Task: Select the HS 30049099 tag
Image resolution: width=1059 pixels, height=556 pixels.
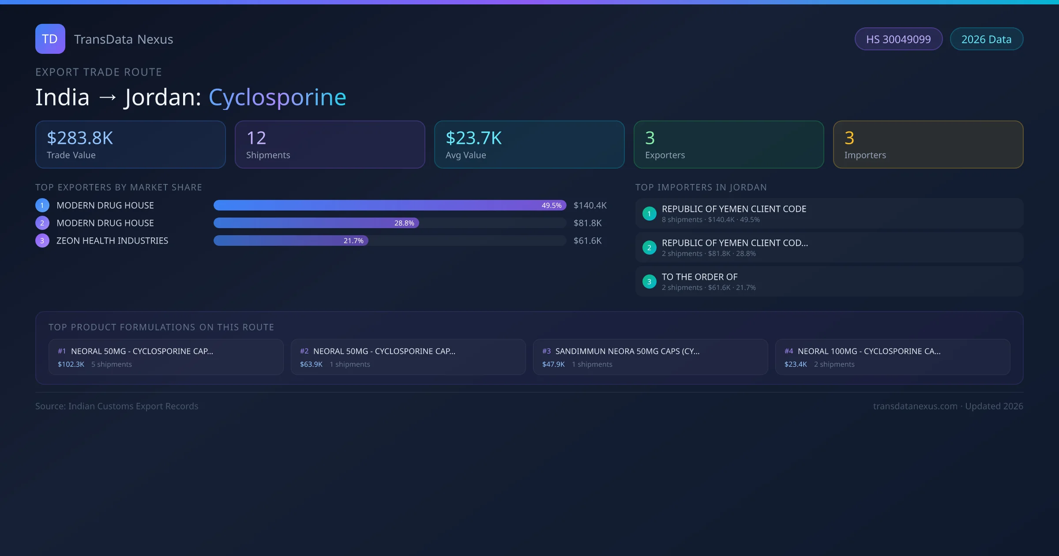Action: tap(898, 39)
